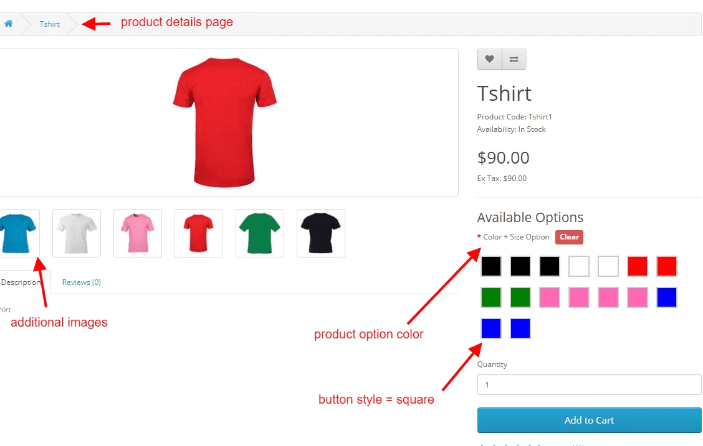
Task: Select the first green color swatch
Action: click(x=491, y=297)
